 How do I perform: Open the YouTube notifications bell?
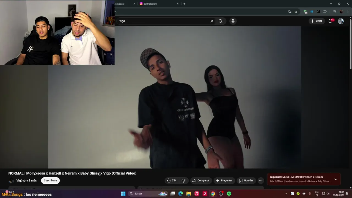pos(331,21)
